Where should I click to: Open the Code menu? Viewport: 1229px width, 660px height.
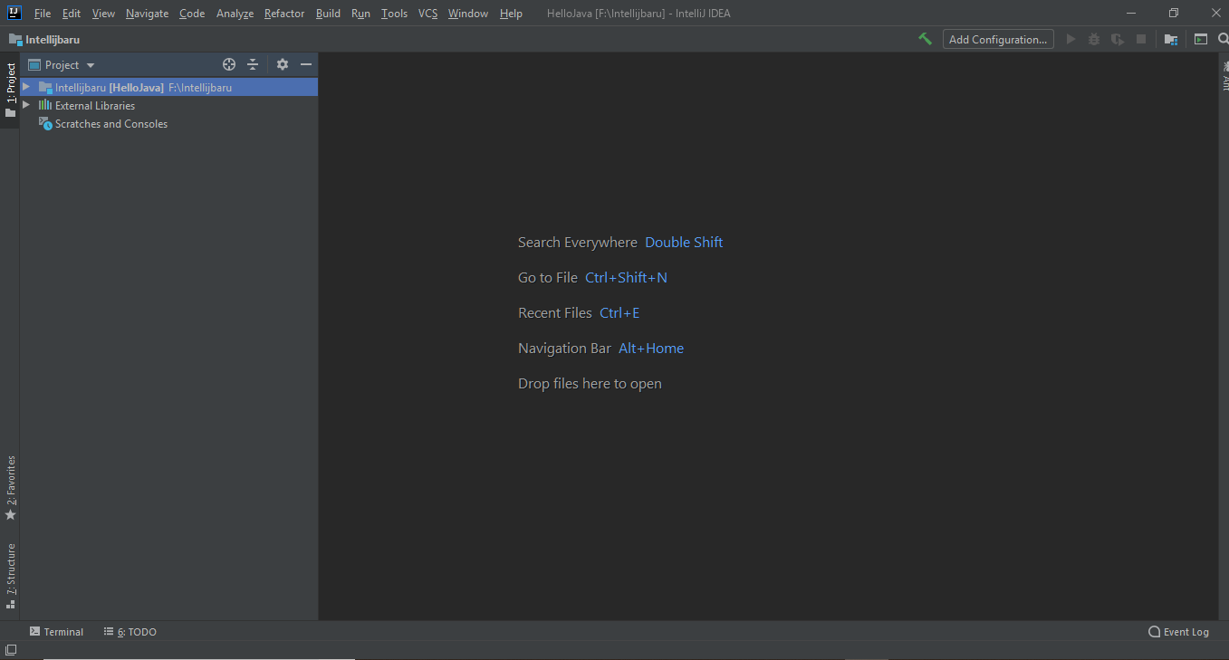[x=192, y=14]
